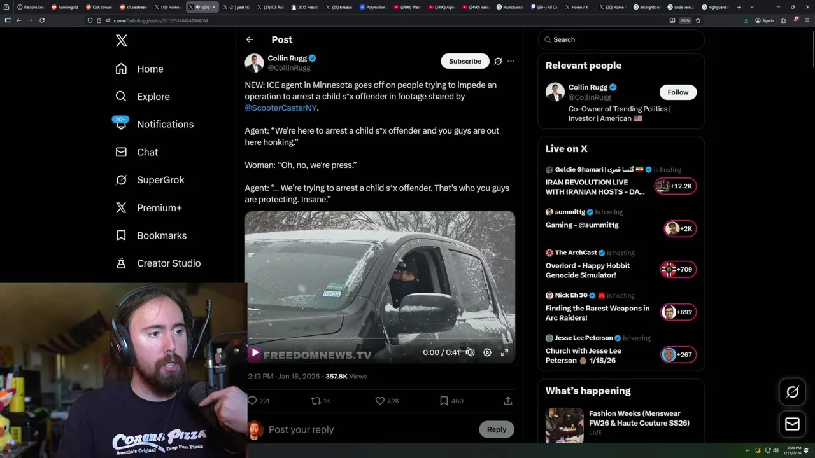This screenshot has width=815, height=458.
Task: Mute the video with speaker icon
Action: pos(470,352)
